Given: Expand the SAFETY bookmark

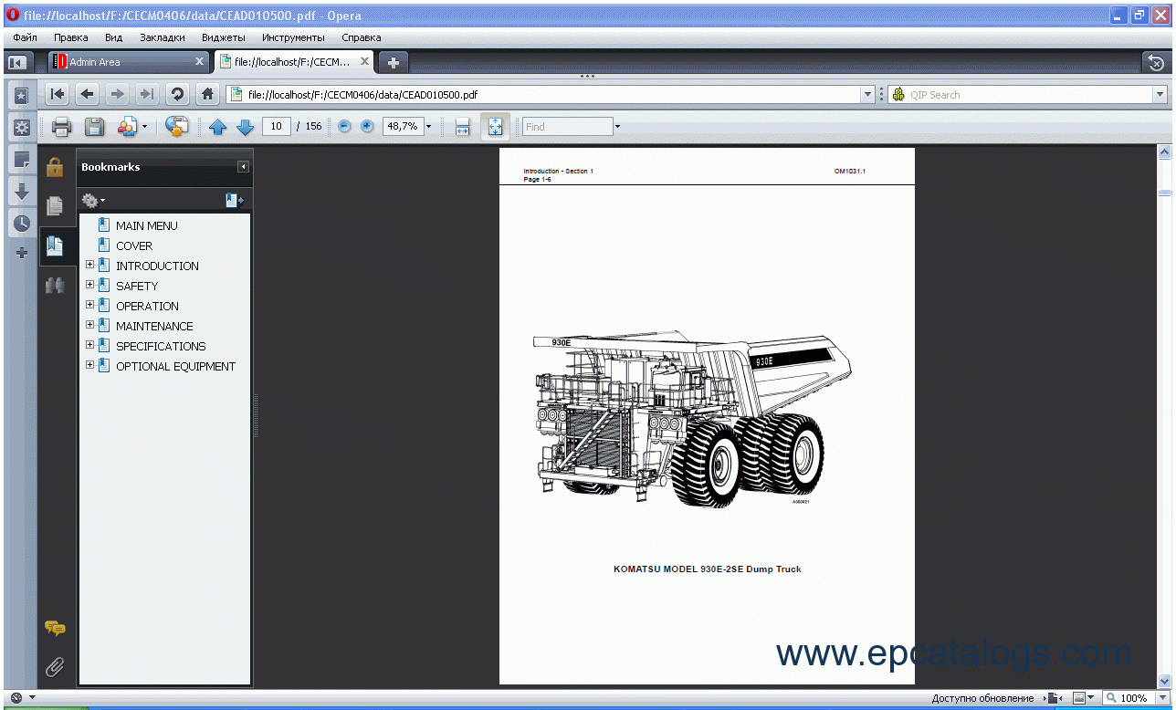Looking at the screenshot, I should [x=89, y=286].
